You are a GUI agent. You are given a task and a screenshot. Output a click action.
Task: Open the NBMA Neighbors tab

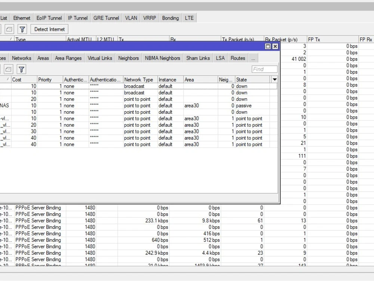(x=162, y=58)
